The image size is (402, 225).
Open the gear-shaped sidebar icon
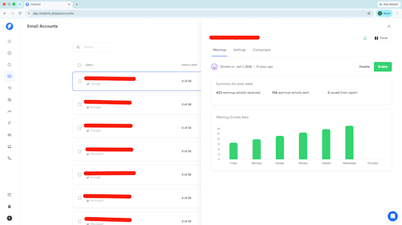9,53
